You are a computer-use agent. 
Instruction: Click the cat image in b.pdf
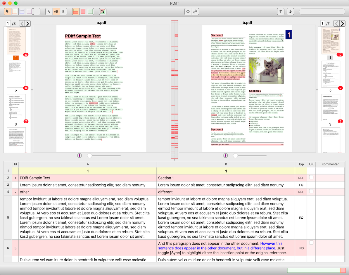(x=266, y=70)
